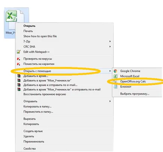
Task: Click Создать ярлык
Action: click(x=33, y=131)
